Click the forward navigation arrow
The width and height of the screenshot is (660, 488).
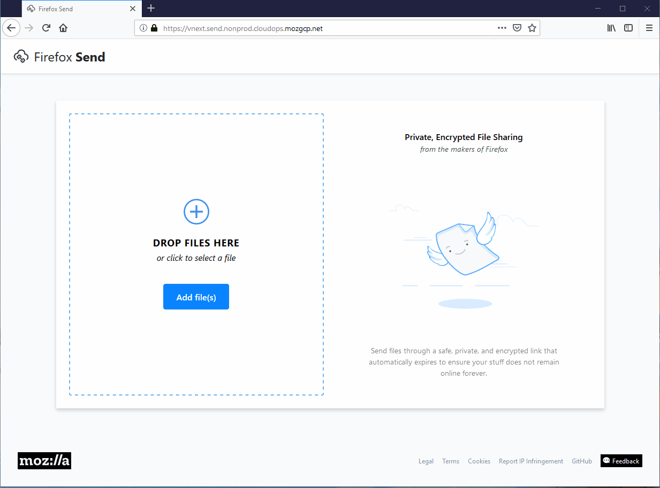pyautogui.click(x=29, y=28)
